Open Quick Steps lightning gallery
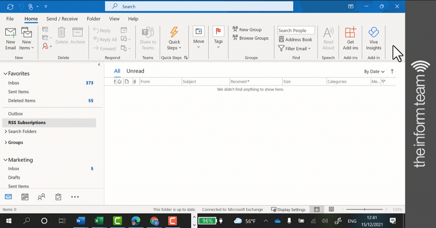Viewport: 436px width, 228px height. (x=174, y=39)
